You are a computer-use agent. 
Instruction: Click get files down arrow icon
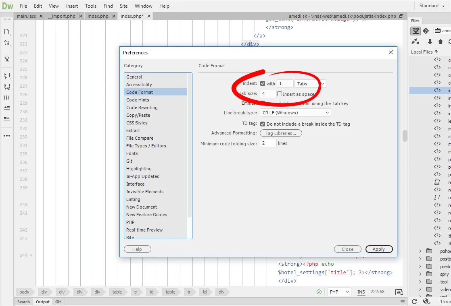pyautogui.click(x=430, y=41)
